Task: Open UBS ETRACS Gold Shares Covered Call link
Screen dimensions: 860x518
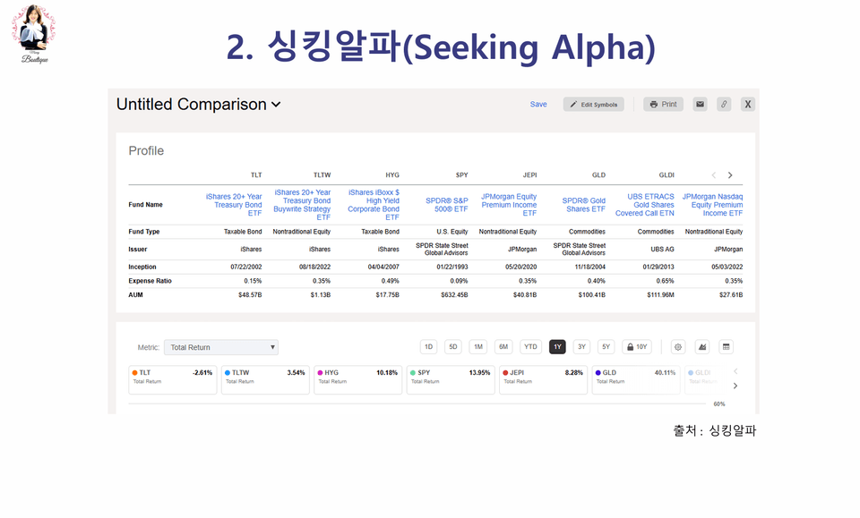Action: [x=645, y=205]
